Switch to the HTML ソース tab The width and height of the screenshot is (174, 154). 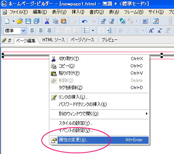[x=54, y=40]
